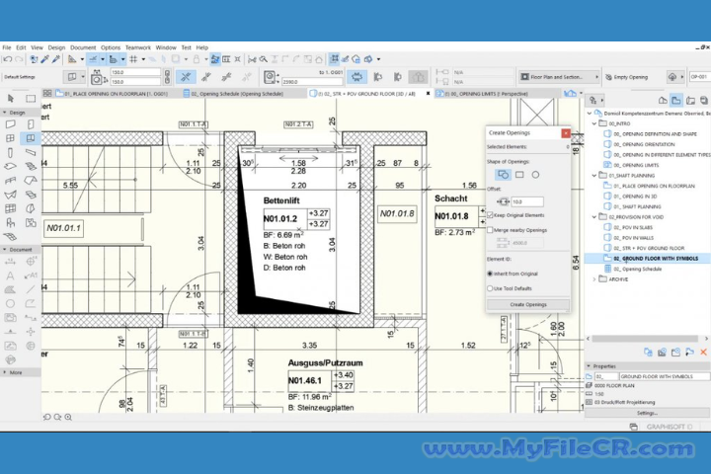Select 01_OPENING IN 3D in Navigator
Image resolution: width=711 pixels, height=474 pixels.
tap(630, 197)
